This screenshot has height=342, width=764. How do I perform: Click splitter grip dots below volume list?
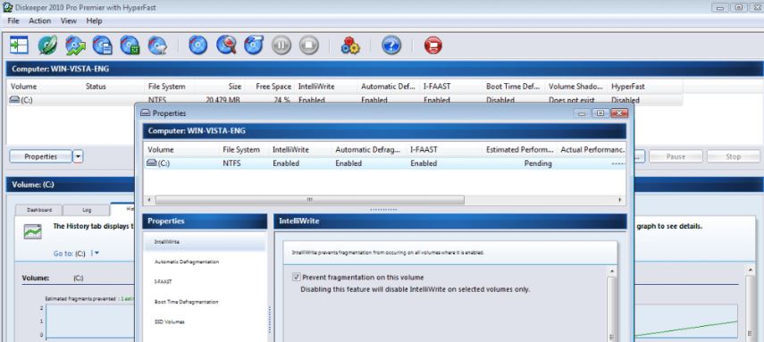coord(384,210)
